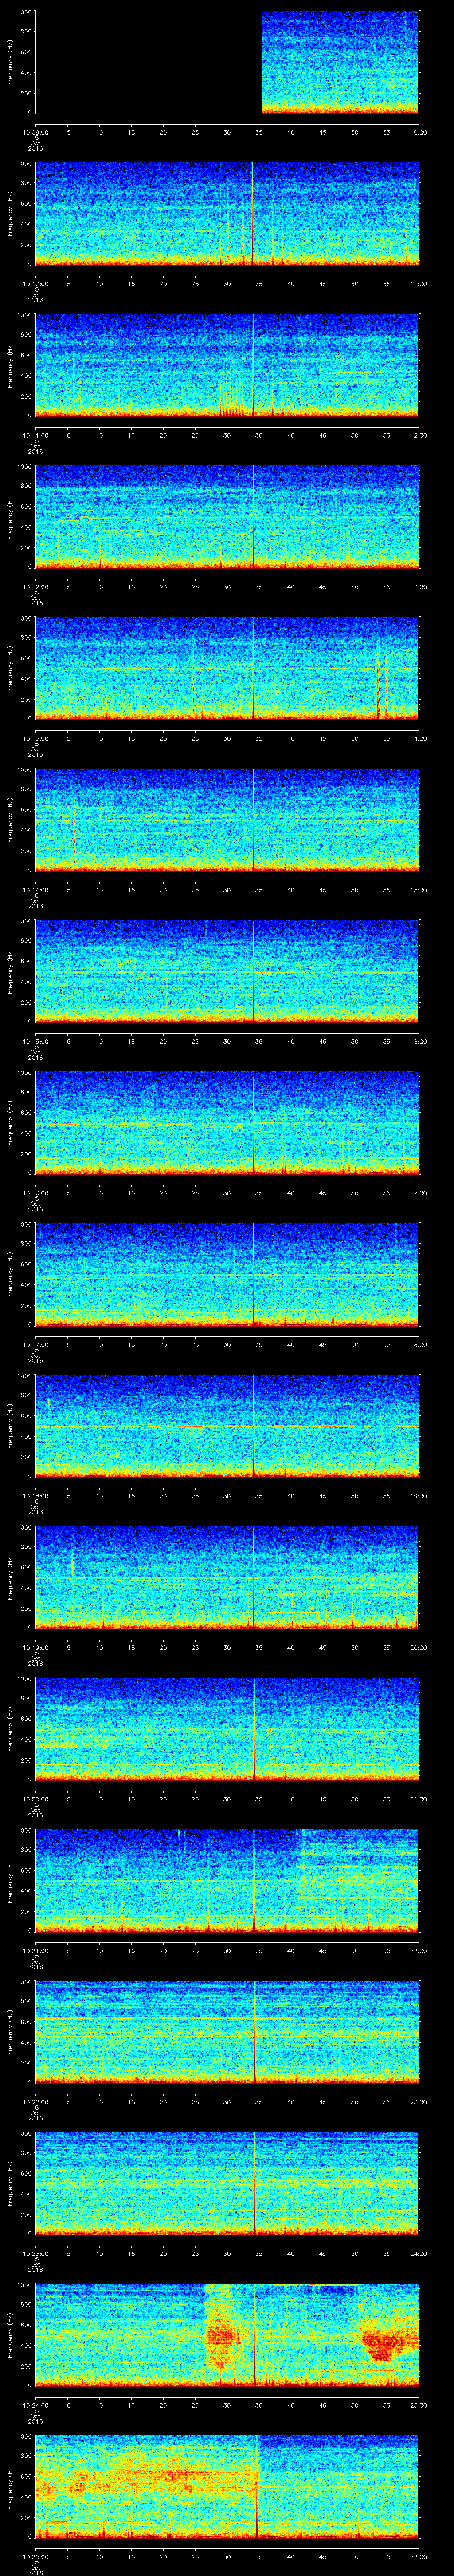Viewport: 454px width, 2576px height.
Task: Click the 55-second tick label under the 10:24:00 panel
Action: (x=387, y=2405)
